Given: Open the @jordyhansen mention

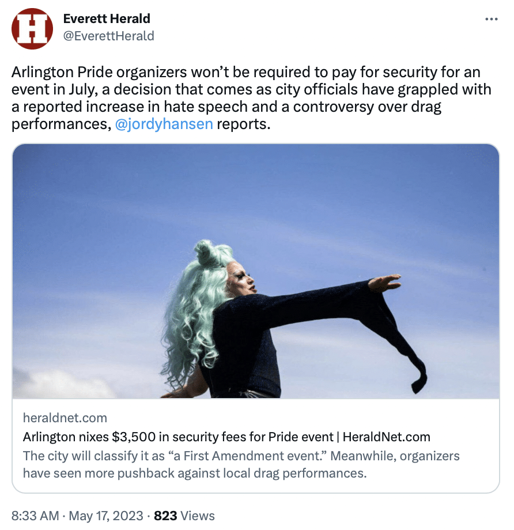Looking at the screenshot, I should point(164,124).
